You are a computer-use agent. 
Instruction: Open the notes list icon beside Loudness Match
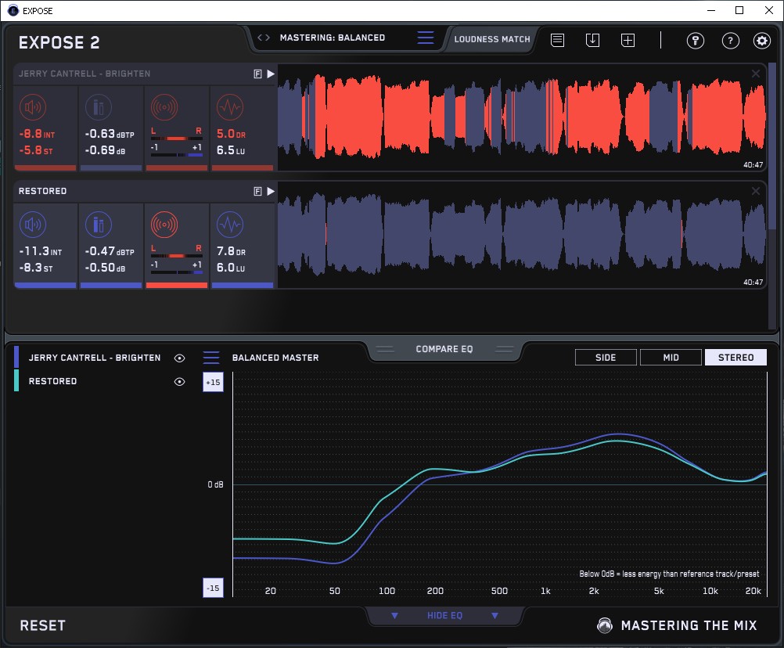pyautogui.click(x=557, y=40)
